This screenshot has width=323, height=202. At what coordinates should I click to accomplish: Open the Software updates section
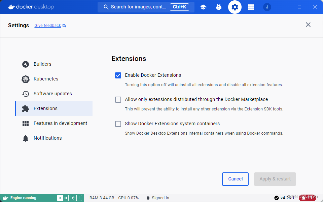point(53,94)
